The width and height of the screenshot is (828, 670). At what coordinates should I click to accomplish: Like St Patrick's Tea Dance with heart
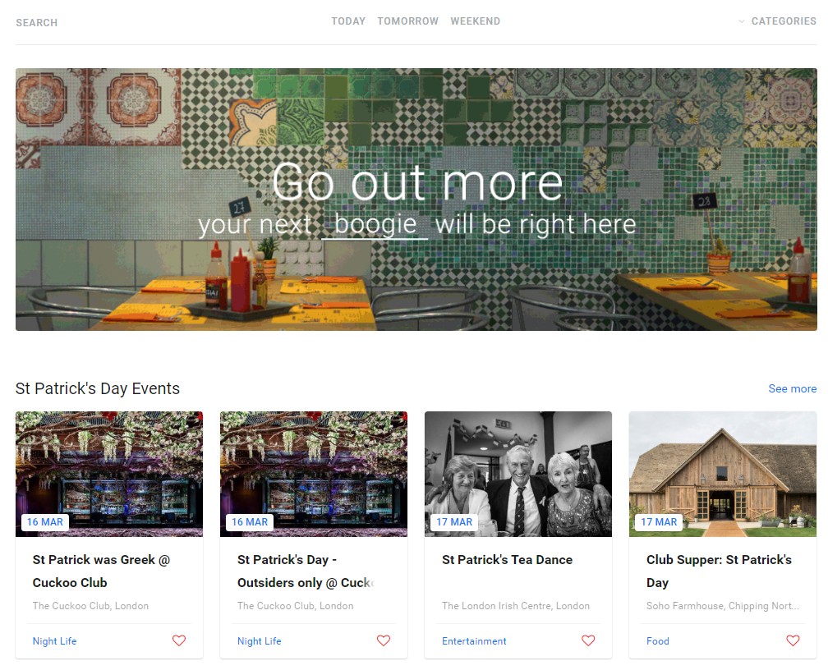(588, 640)
